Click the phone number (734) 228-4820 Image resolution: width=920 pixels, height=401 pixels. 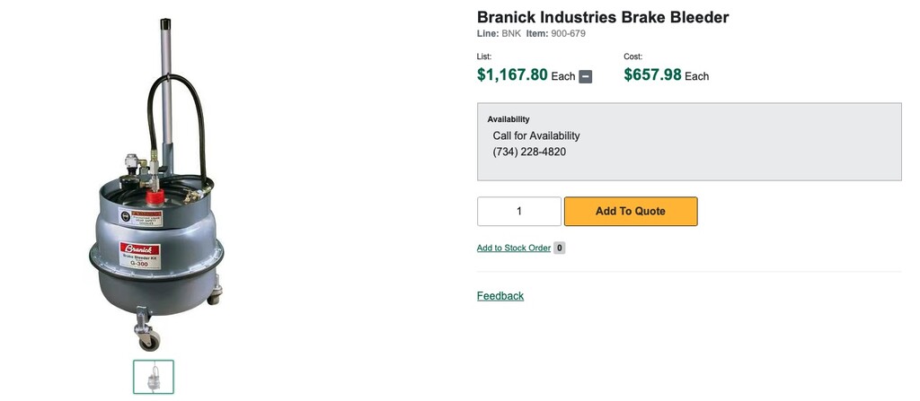pyautogui.click(x=529, y=152)
